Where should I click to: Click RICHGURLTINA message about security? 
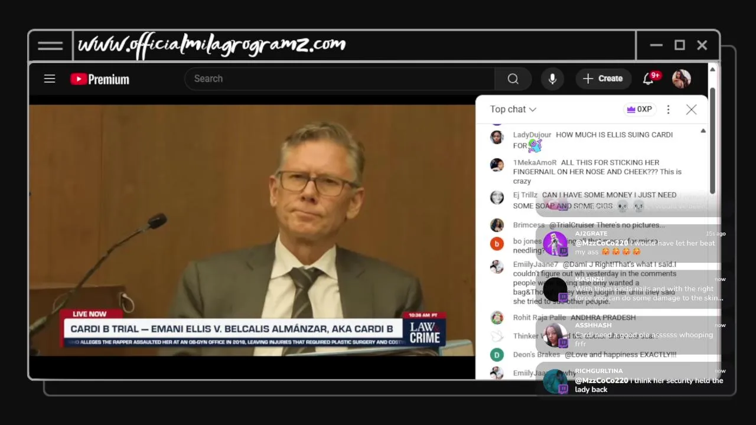point(649,385)
